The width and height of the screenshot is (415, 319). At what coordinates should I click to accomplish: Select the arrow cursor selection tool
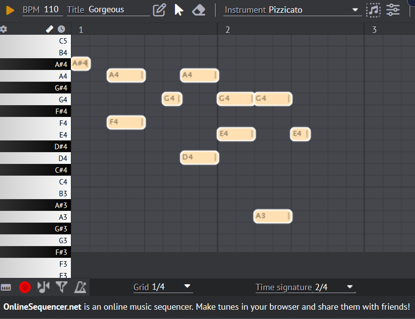[x=179, y=10]
